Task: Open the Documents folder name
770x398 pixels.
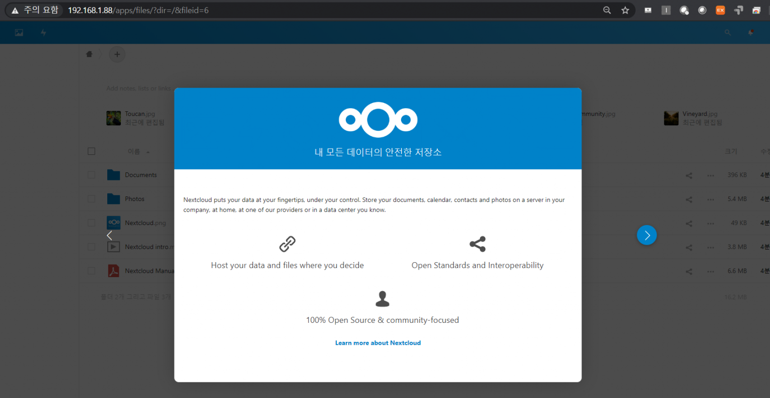Action: point(141,175)
